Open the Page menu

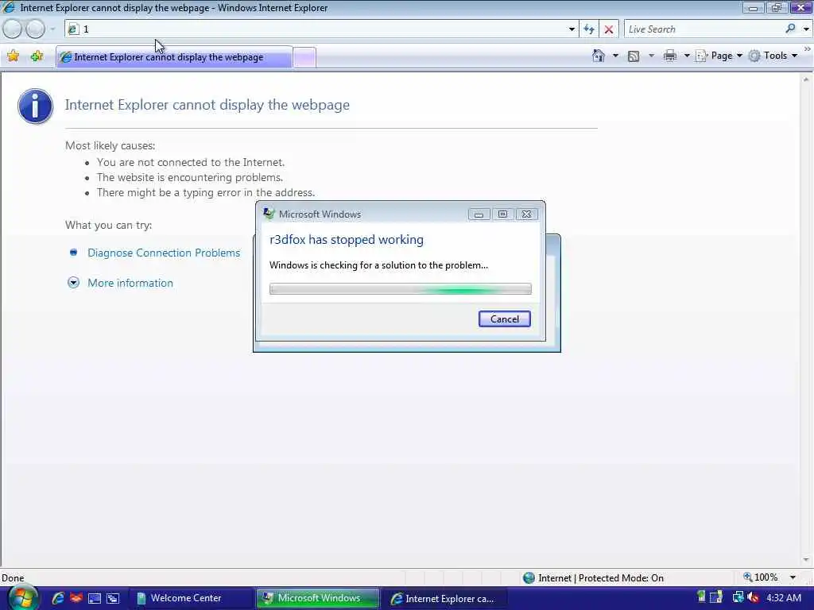coord(719,56)
